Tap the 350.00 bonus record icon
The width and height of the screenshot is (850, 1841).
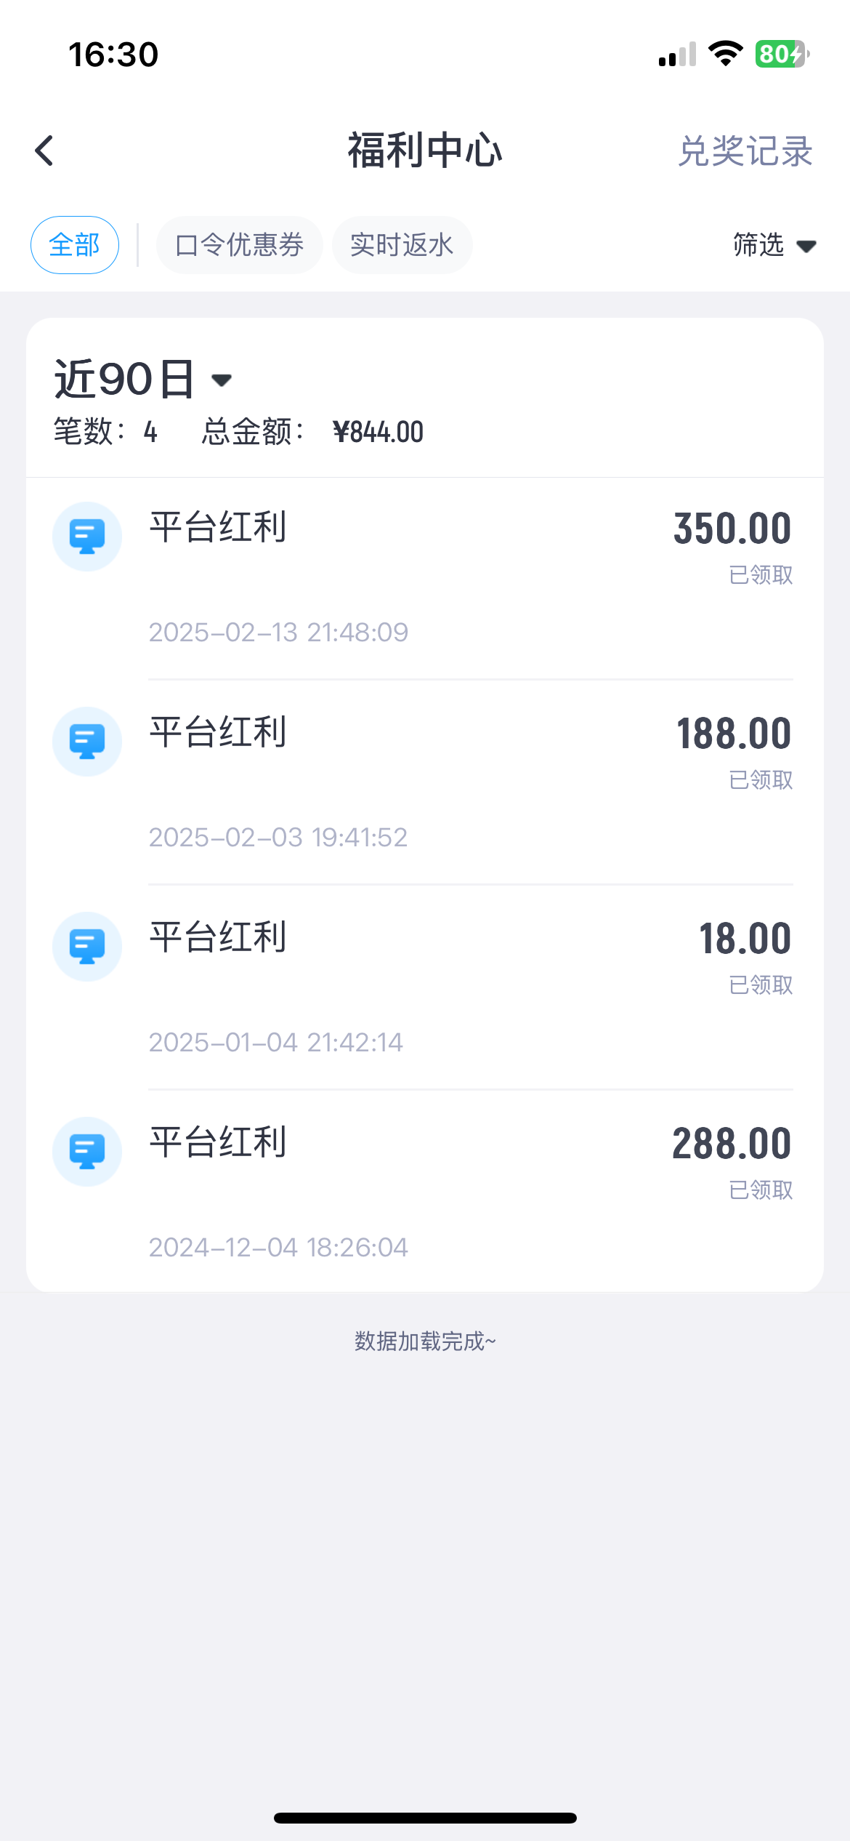(87, 537)
